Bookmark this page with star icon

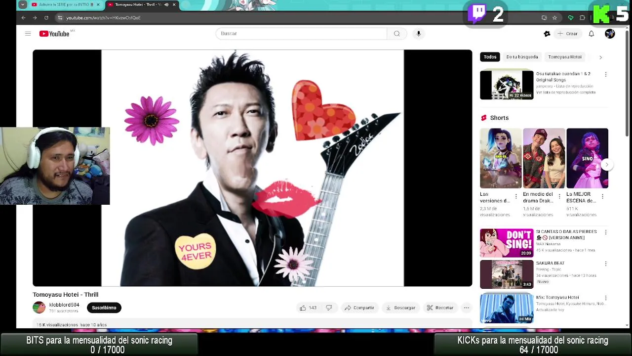tap(554, 18)
